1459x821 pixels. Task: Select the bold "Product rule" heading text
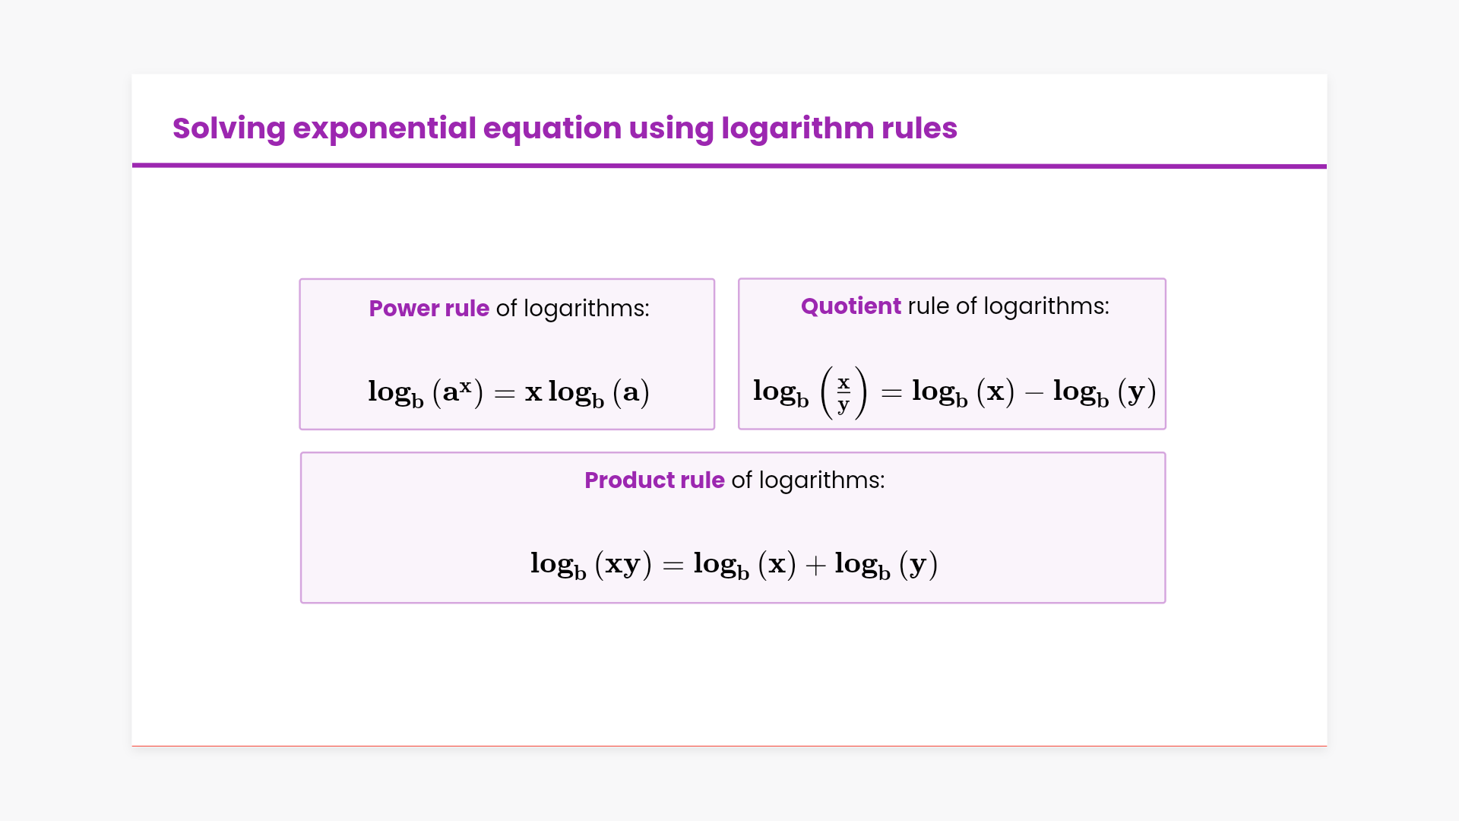(654, 480)
